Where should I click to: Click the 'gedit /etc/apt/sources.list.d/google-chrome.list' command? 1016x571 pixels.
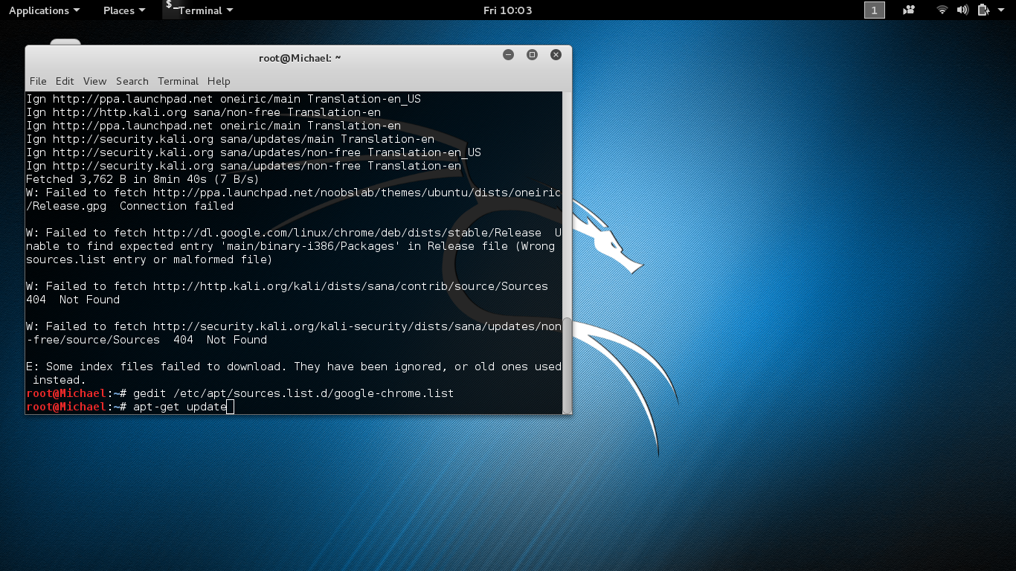coord(293,393)
